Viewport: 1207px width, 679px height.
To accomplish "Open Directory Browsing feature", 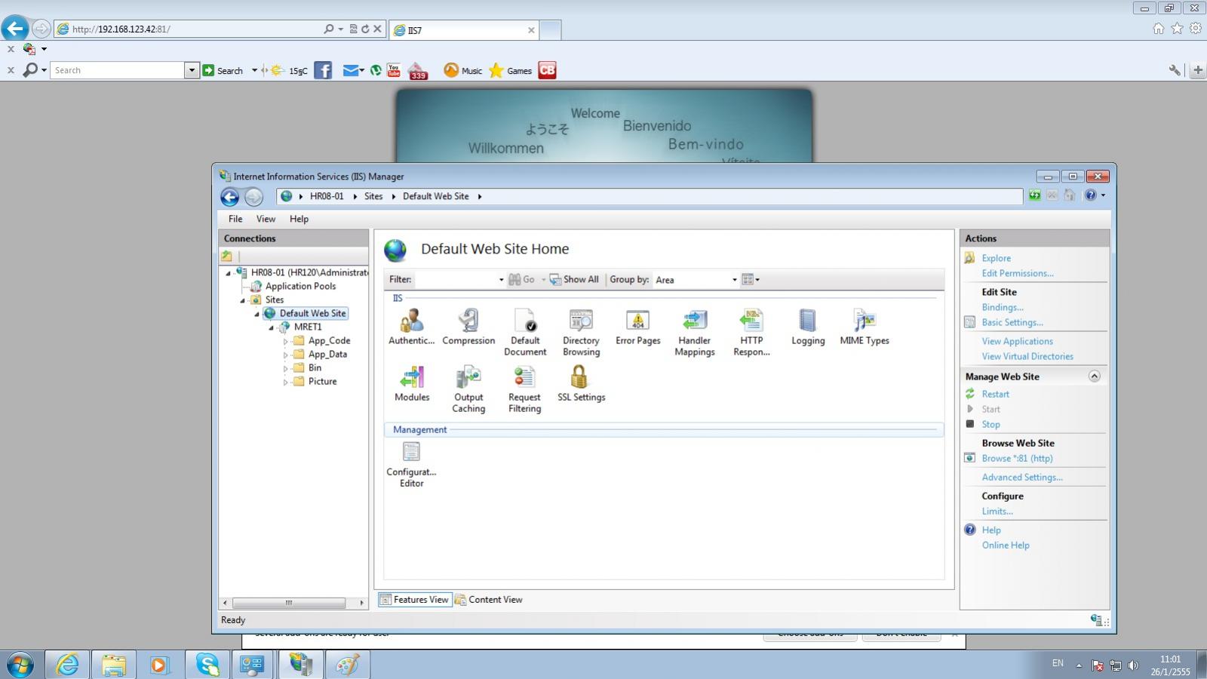I will point(581,333).
